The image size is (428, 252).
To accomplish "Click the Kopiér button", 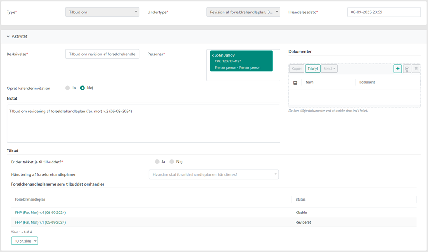I will [297, 69].
